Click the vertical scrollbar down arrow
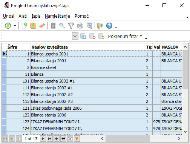Screen dimensions: 190x144 185,132
